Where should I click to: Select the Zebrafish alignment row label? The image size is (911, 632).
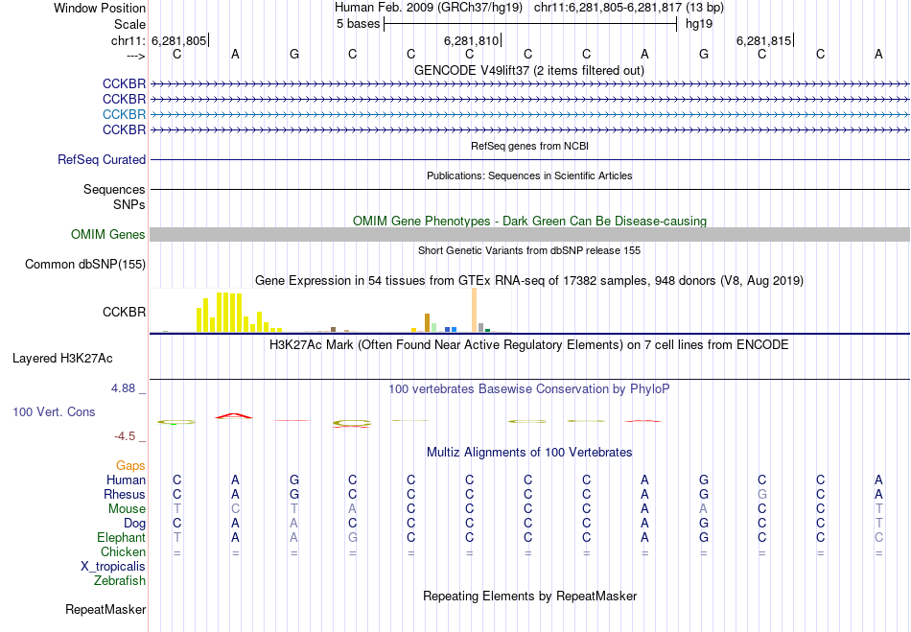120,580
